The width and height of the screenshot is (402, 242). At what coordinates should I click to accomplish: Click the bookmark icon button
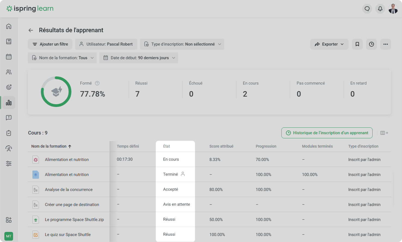357,44
